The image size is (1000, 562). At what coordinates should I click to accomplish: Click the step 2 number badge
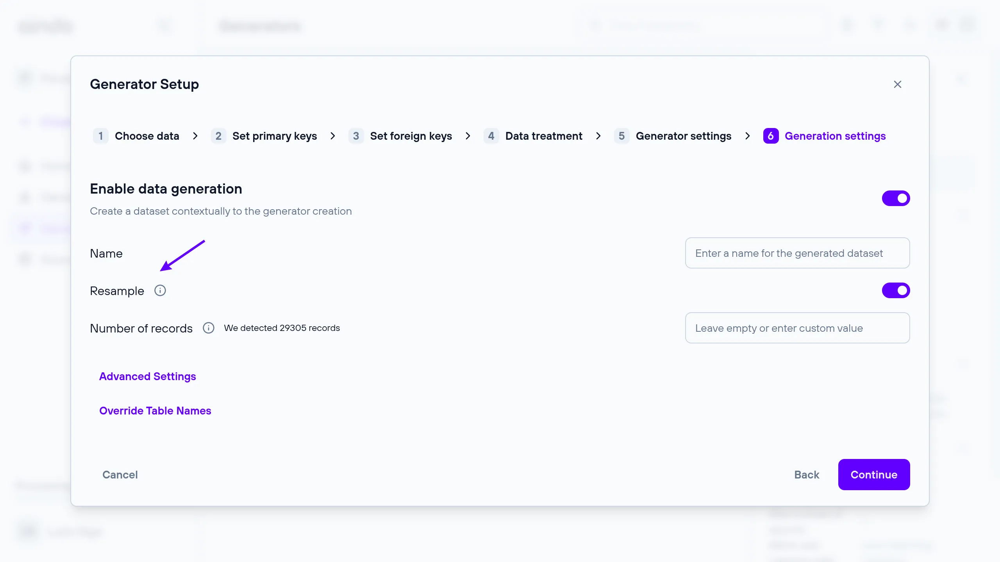point(218,136)
